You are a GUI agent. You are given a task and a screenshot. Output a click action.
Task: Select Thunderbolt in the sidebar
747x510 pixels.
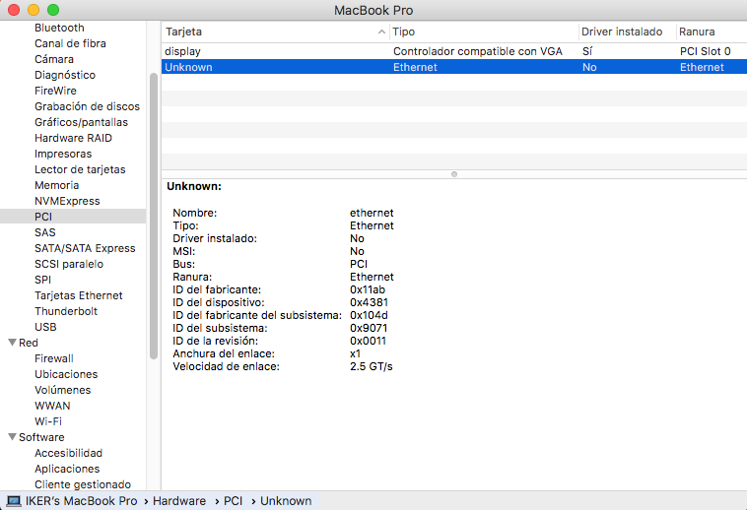66,311
